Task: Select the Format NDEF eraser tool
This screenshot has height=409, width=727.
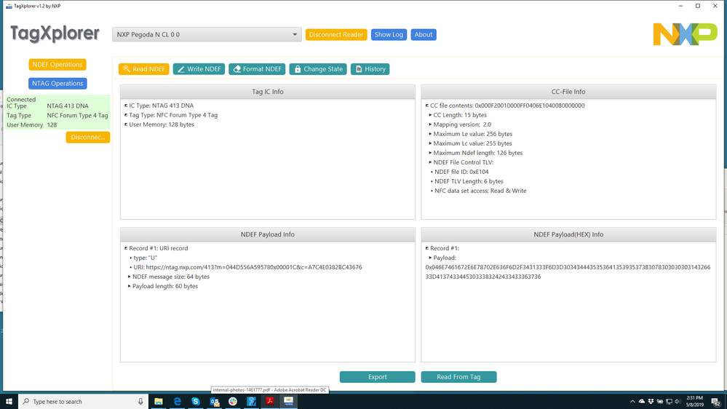Action: coord(257,69)
